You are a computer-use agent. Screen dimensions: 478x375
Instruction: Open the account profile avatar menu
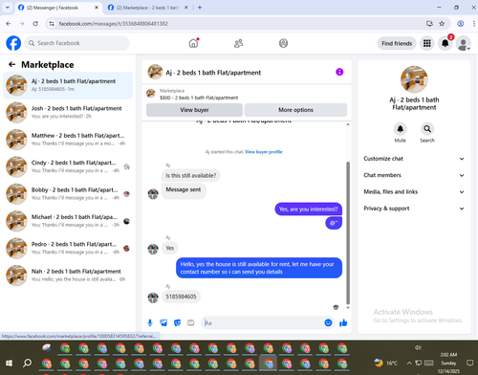pyautogui.click(x=464, y=43)
